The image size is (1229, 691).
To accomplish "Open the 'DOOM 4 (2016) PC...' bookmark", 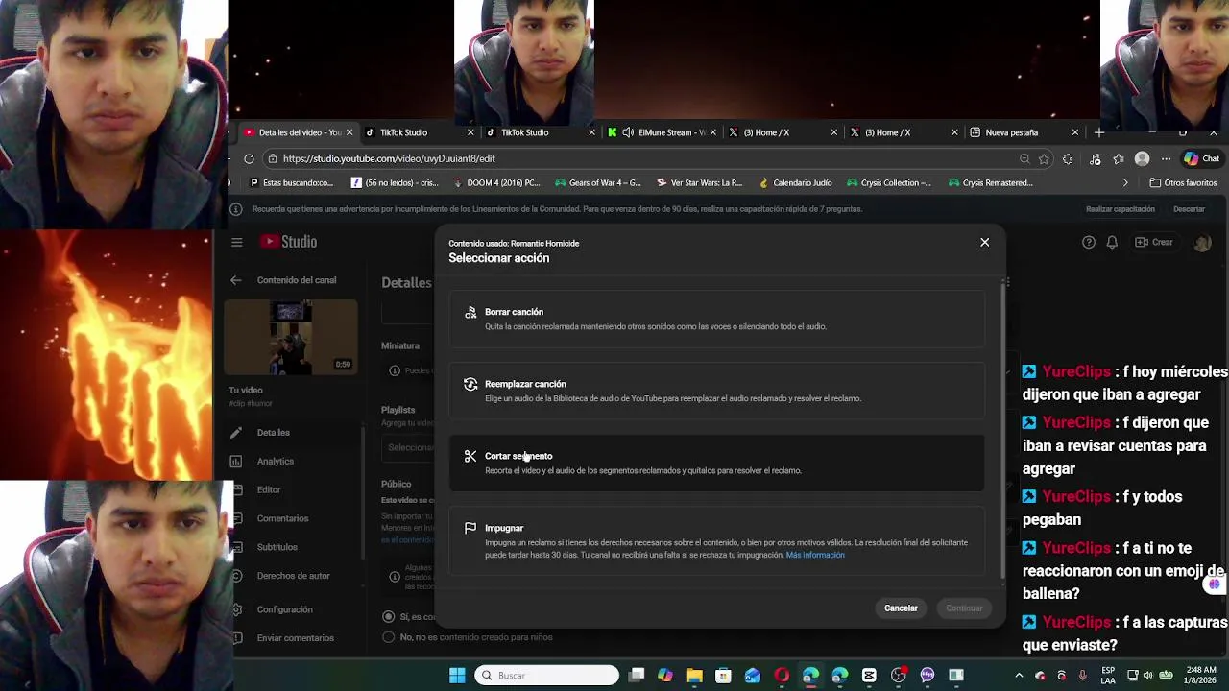I will pos(496,182).
